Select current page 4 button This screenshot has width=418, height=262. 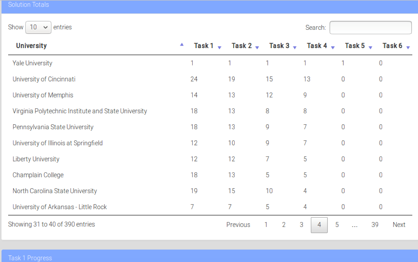[319, 225]
